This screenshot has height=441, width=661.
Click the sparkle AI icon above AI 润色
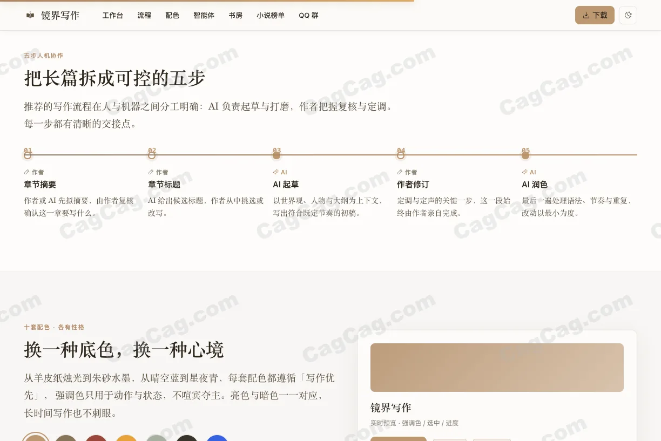click(x=525, y=172)
